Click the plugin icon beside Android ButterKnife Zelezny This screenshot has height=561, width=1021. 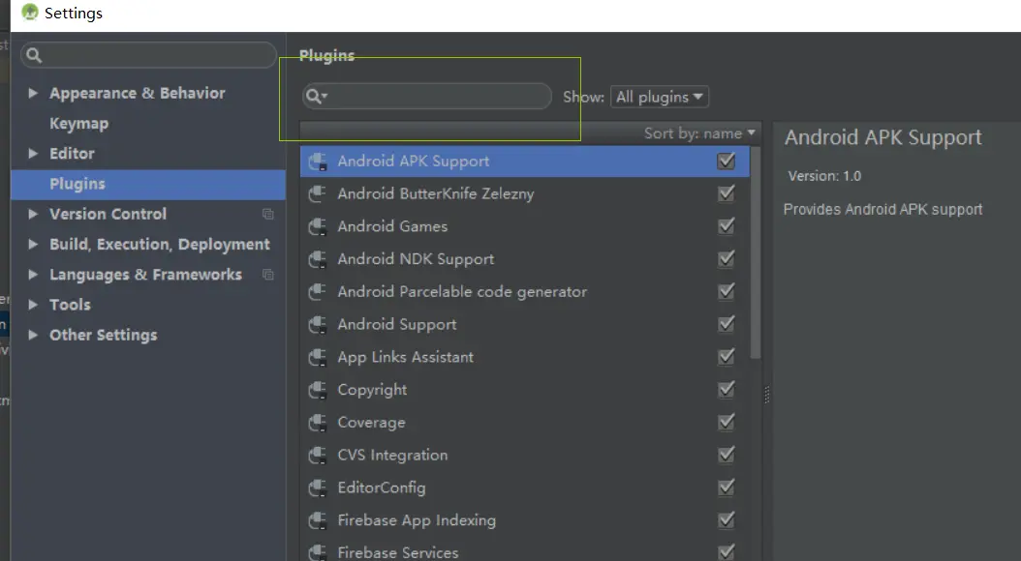317,193
